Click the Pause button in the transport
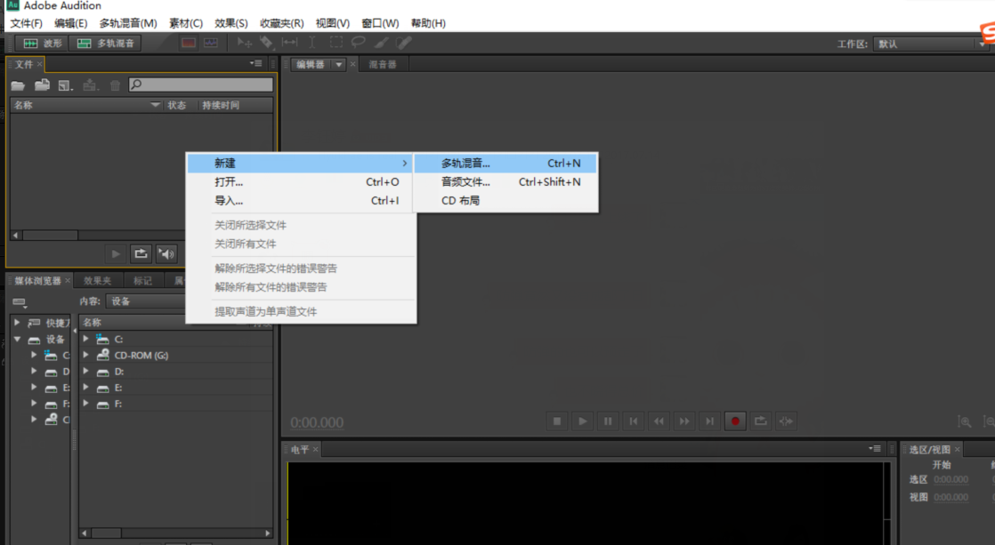The height and width of the screenshot is (545, 995). point(608,421)
